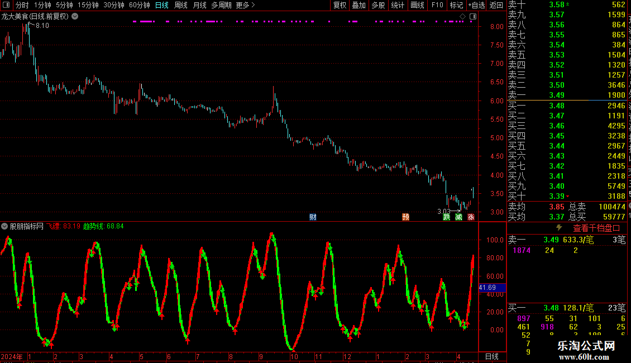Image resolution: width=631 pixels, height=363 pixels.
Task: Click the 8.10 high price label
Action: 42,25
